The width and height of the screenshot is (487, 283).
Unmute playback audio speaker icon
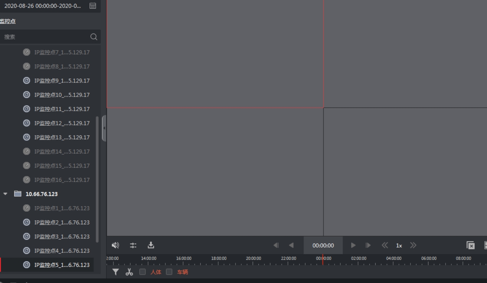115,245
